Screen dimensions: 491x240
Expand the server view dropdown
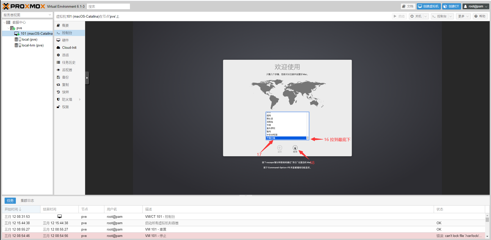(50, 15)
